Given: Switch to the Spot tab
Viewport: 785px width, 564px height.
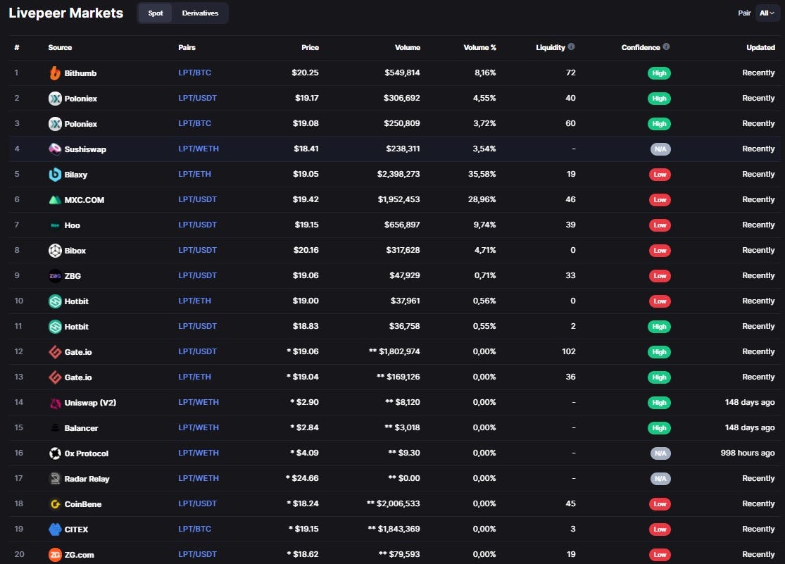Looking at the screenshot, I should pyautogui.click(x=155, y=13).
